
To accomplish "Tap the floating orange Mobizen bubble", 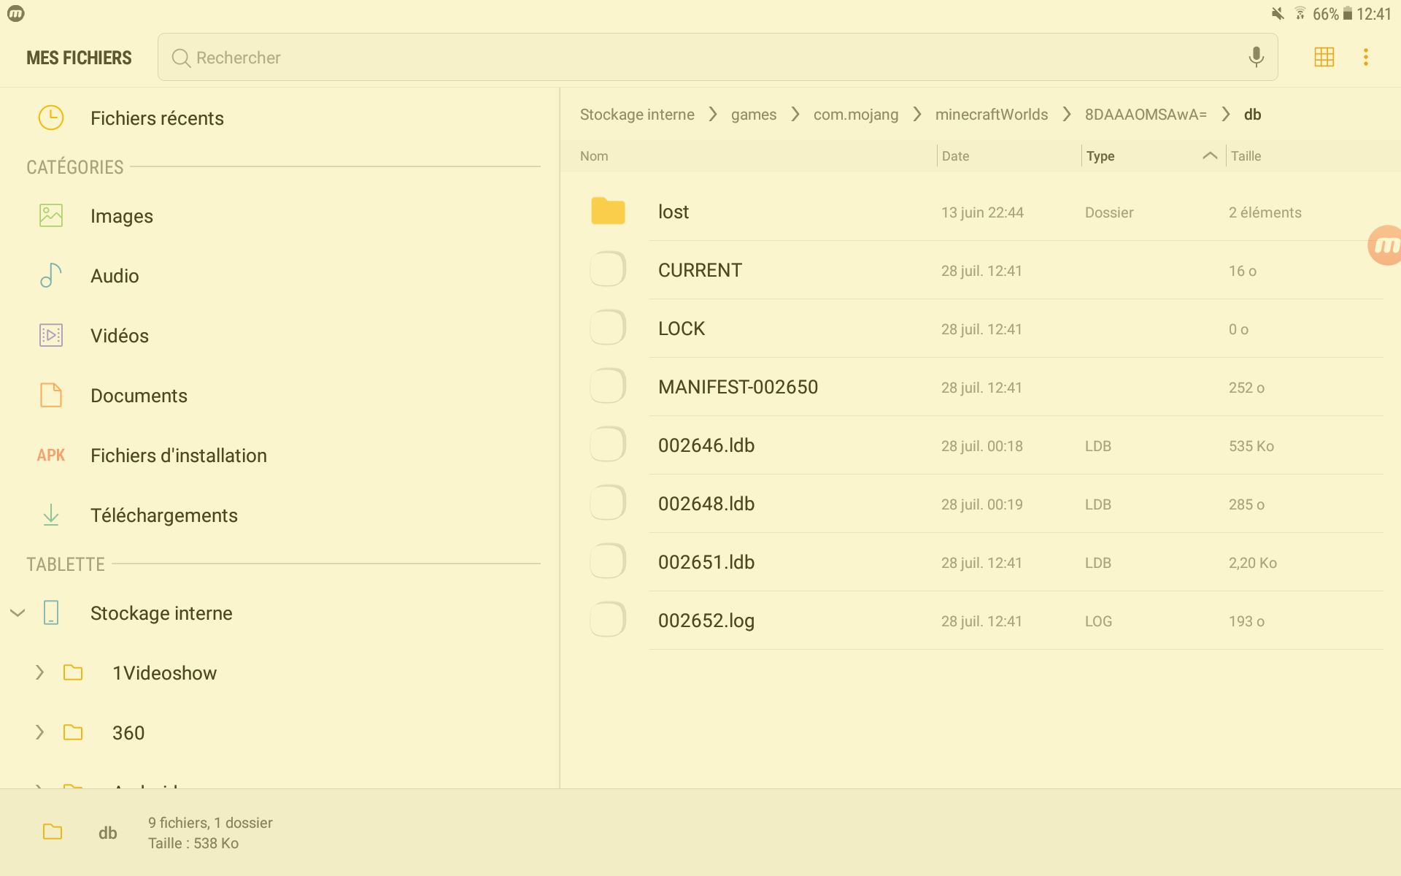I will click(1384, 245).
